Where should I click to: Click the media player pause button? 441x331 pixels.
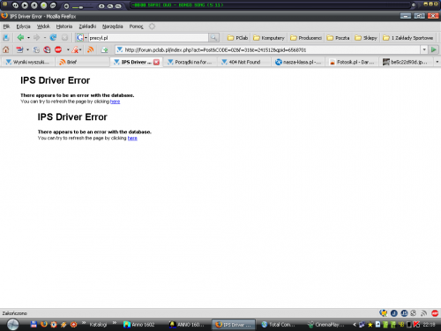(34, 5)
